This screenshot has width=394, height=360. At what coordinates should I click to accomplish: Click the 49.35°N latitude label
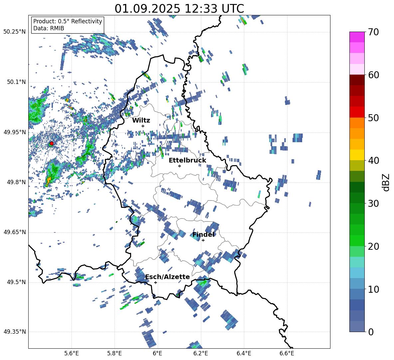15,332
